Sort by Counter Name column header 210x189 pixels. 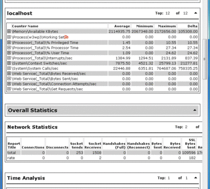point(59,26)
